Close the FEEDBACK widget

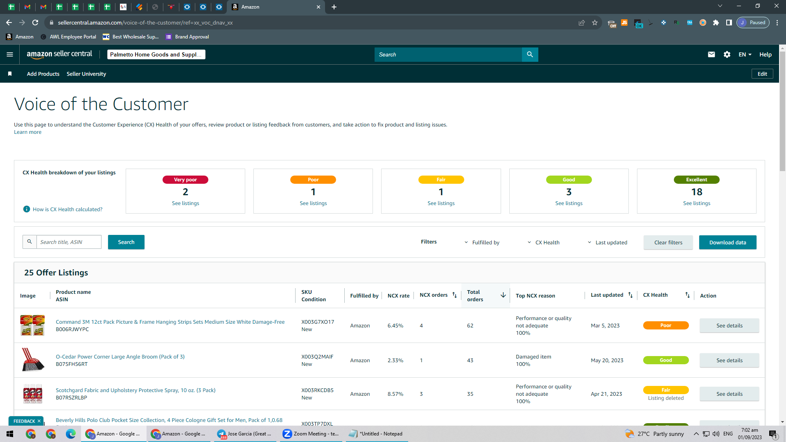39,421
